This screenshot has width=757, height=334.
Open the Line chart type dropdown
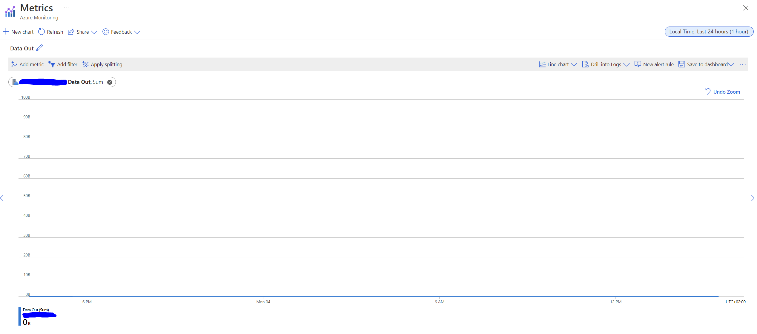574,64
